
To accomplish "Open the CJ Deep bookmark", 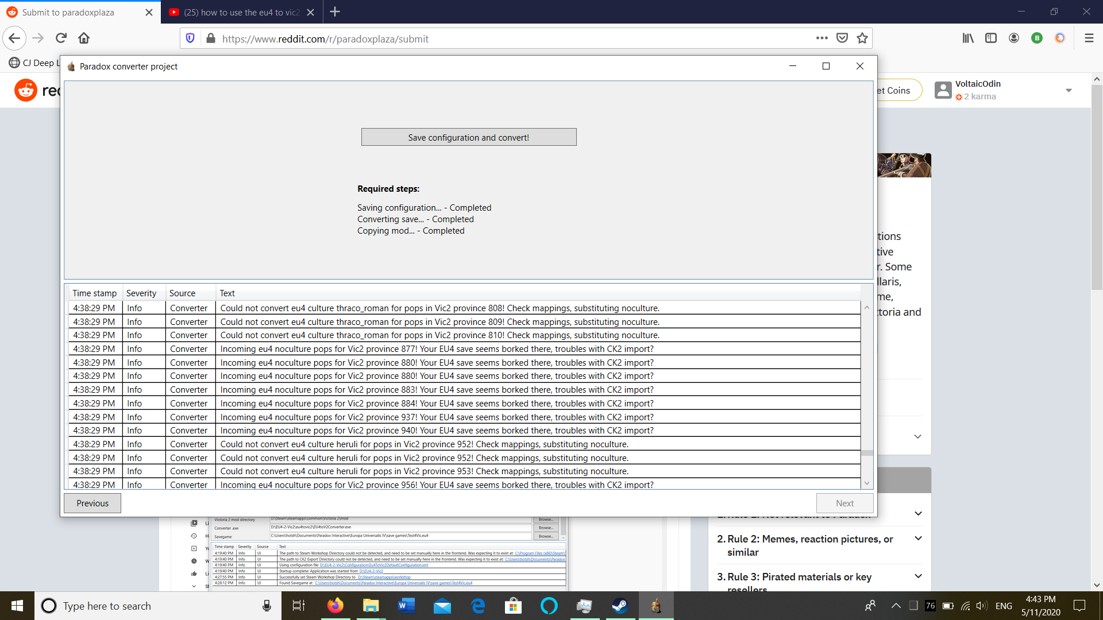I will 34,63.
